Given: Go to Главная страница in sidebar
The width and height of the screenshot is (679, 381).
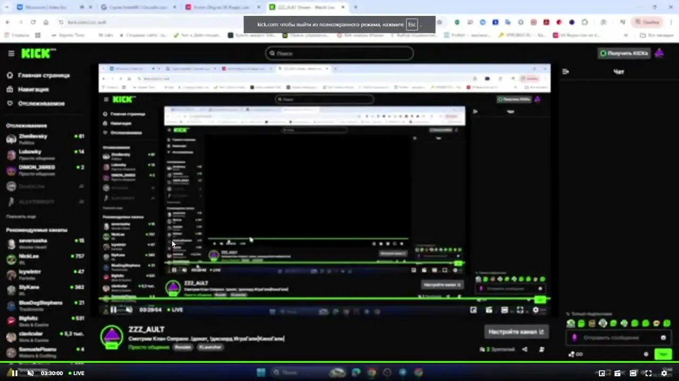Looking at the screenshot, I should pos(38,75).
